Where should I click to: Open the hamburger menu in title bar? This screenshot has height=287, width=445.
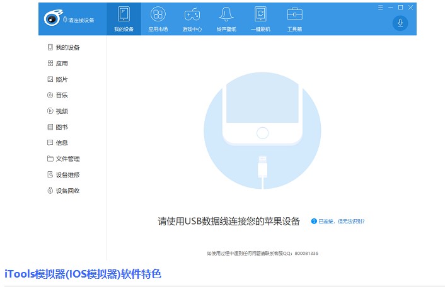381,8
